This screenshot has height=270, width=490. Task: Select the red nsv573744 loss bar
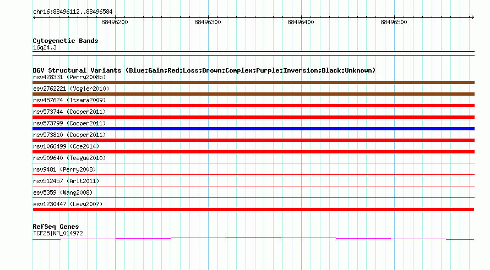[x=253, y=117]
